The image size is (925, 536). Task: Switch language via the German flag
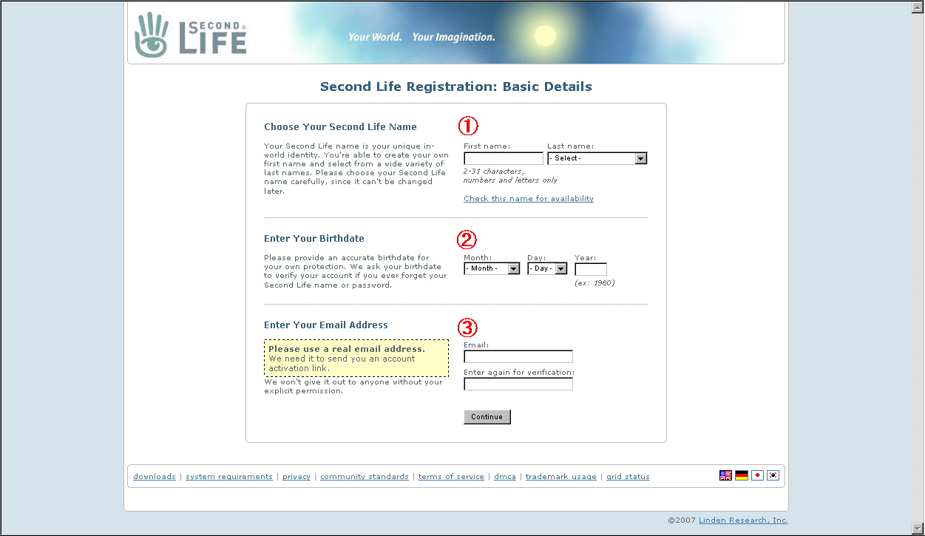coord(742,475)
